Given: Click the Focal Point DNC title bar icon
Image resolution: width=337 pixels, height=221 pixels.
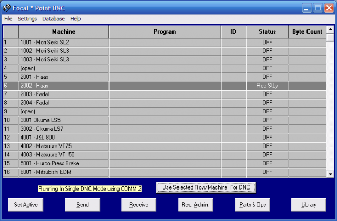Looking at the screenshot, I should 6,8.
